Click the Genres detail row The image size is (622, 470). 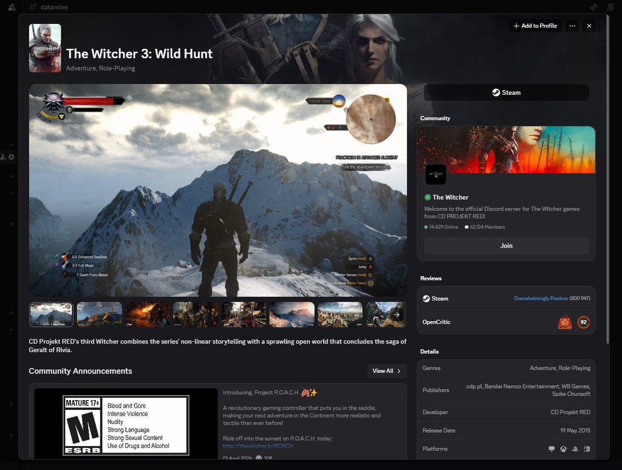506,368
